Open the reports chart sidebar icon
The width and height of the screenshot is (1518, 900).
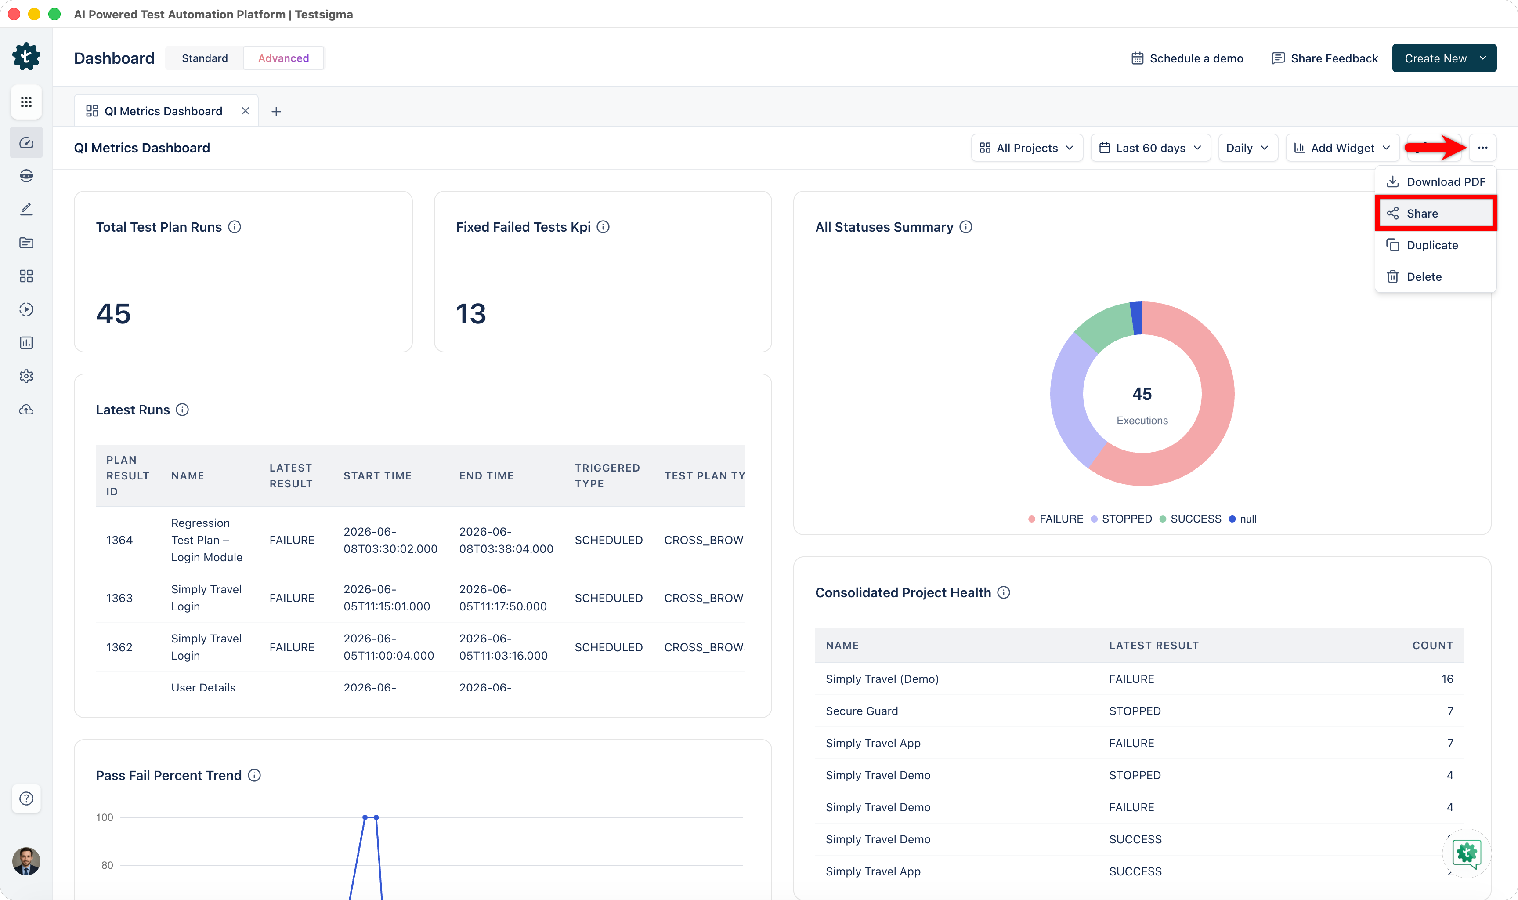coord(26,343)
